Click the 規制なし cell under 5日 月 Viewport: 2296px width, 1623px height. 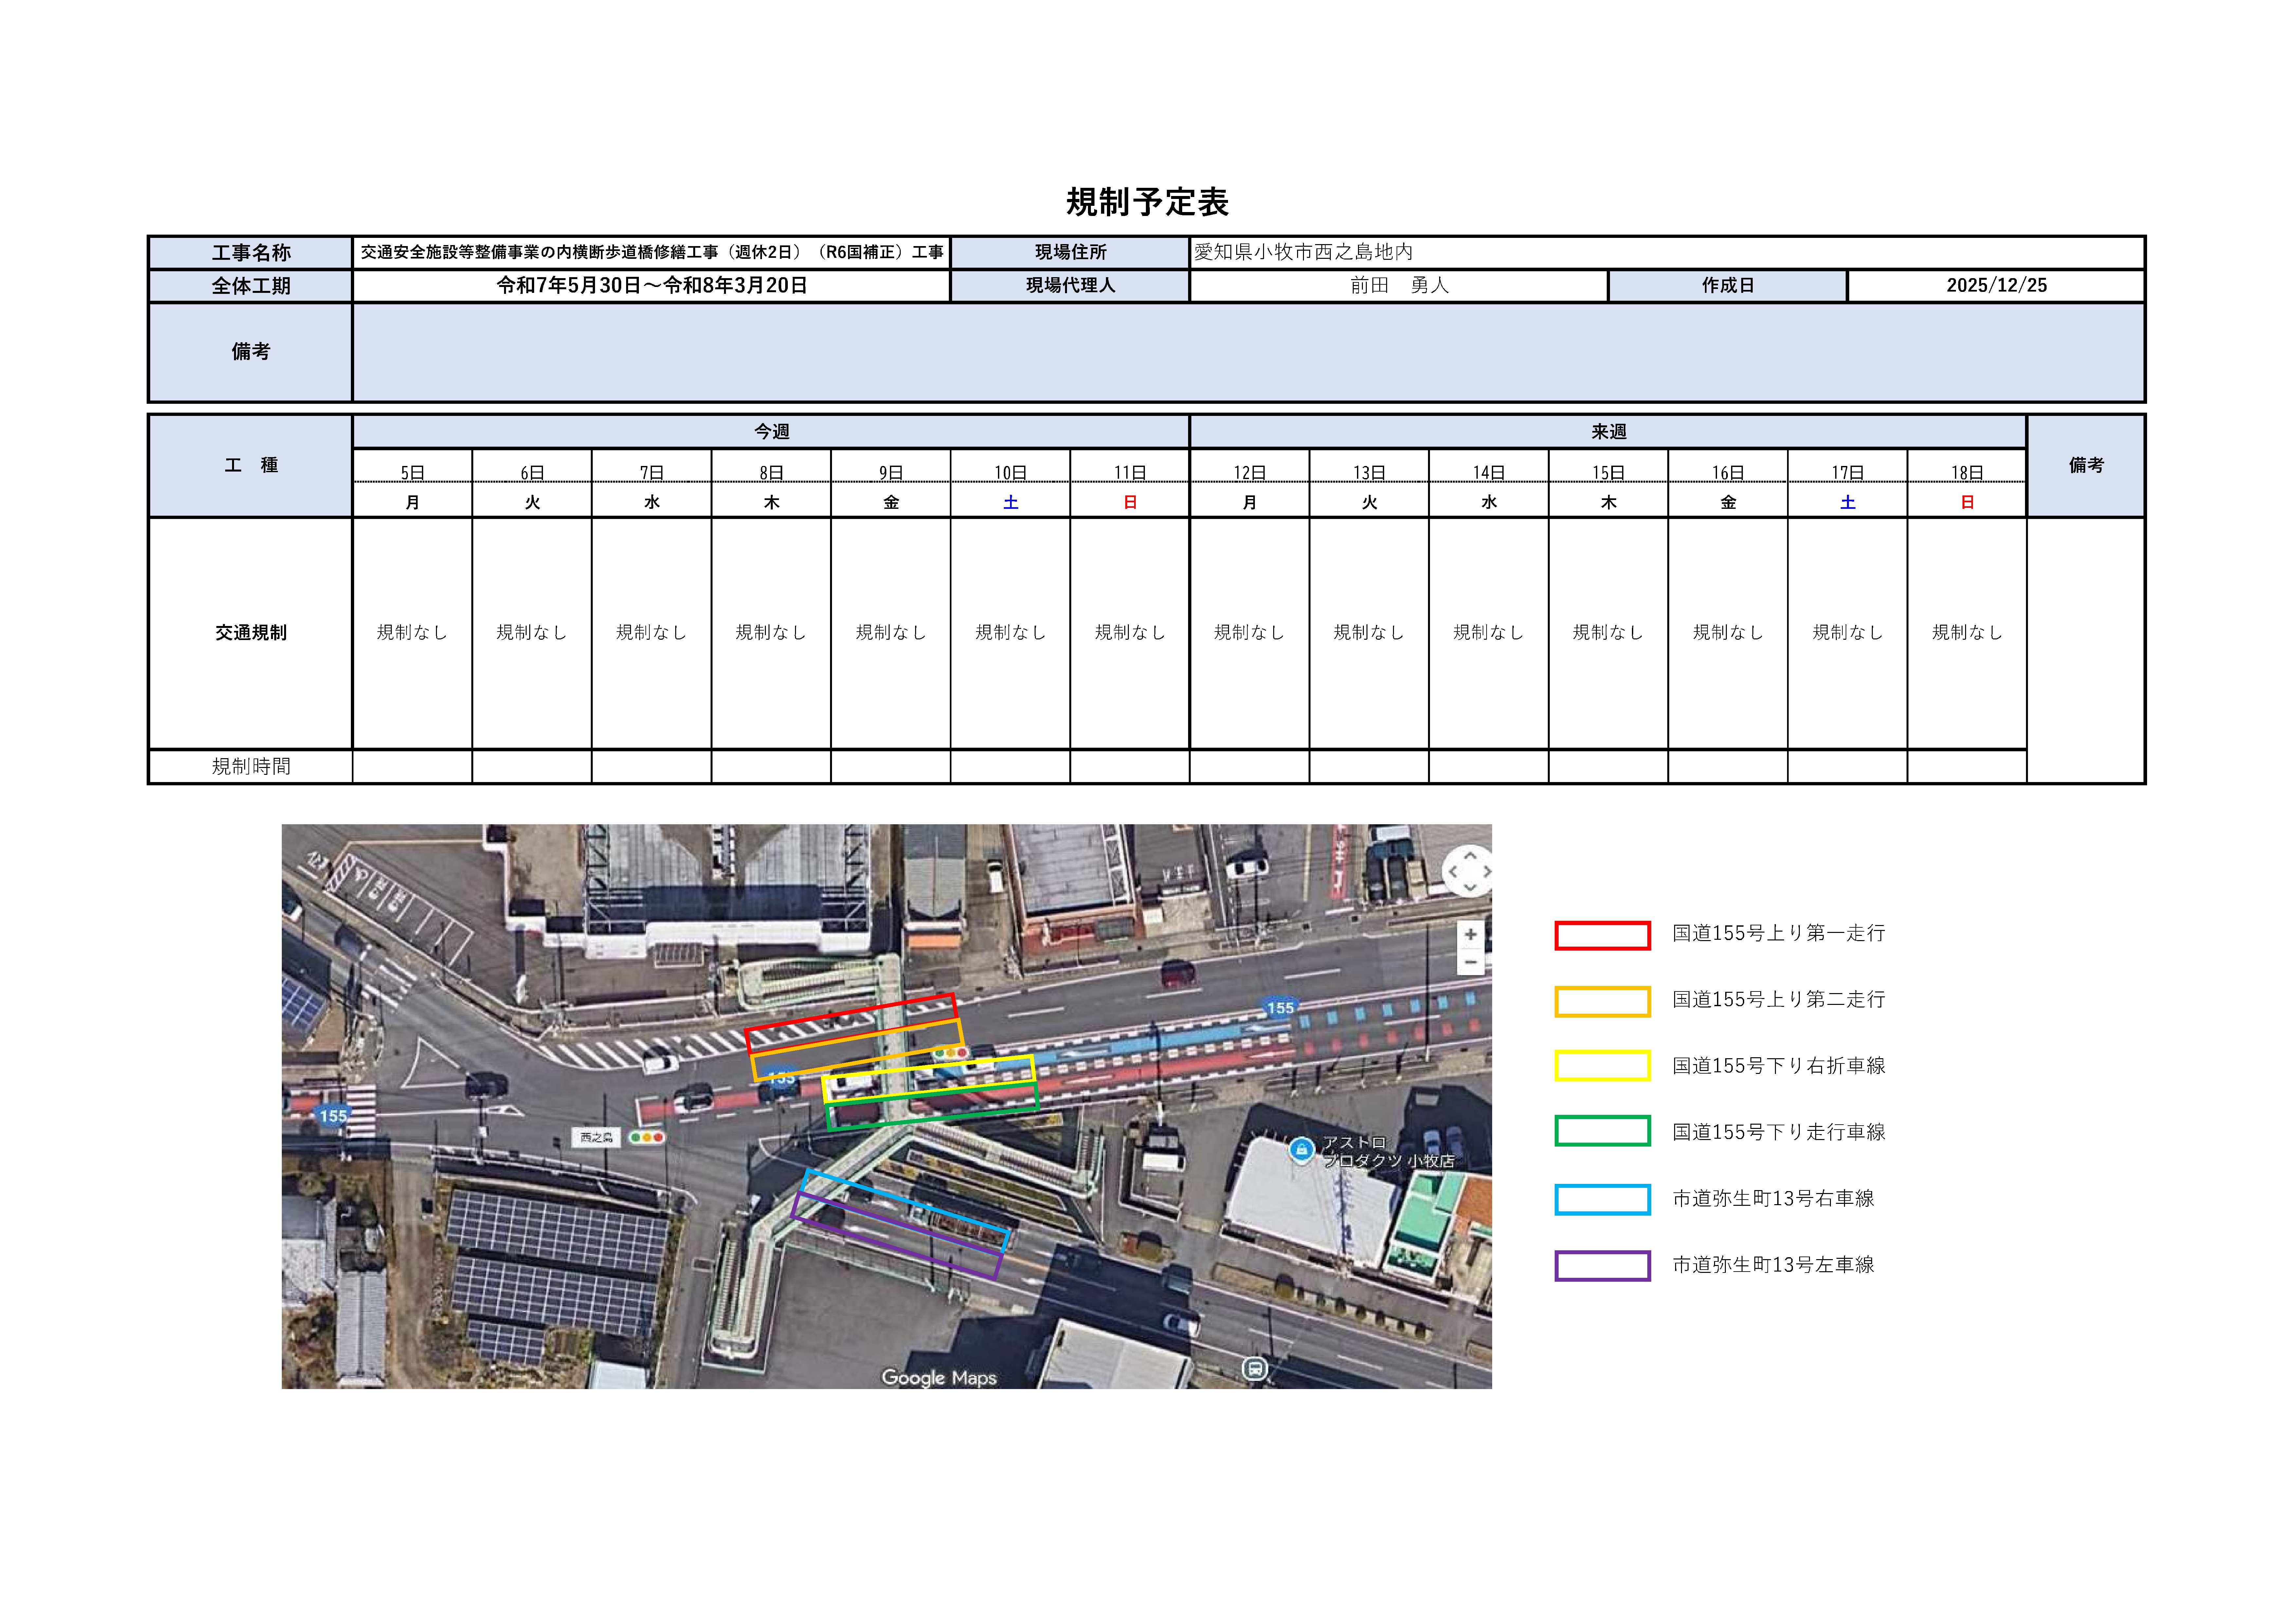pyautogui.click(x=412, y=632)
